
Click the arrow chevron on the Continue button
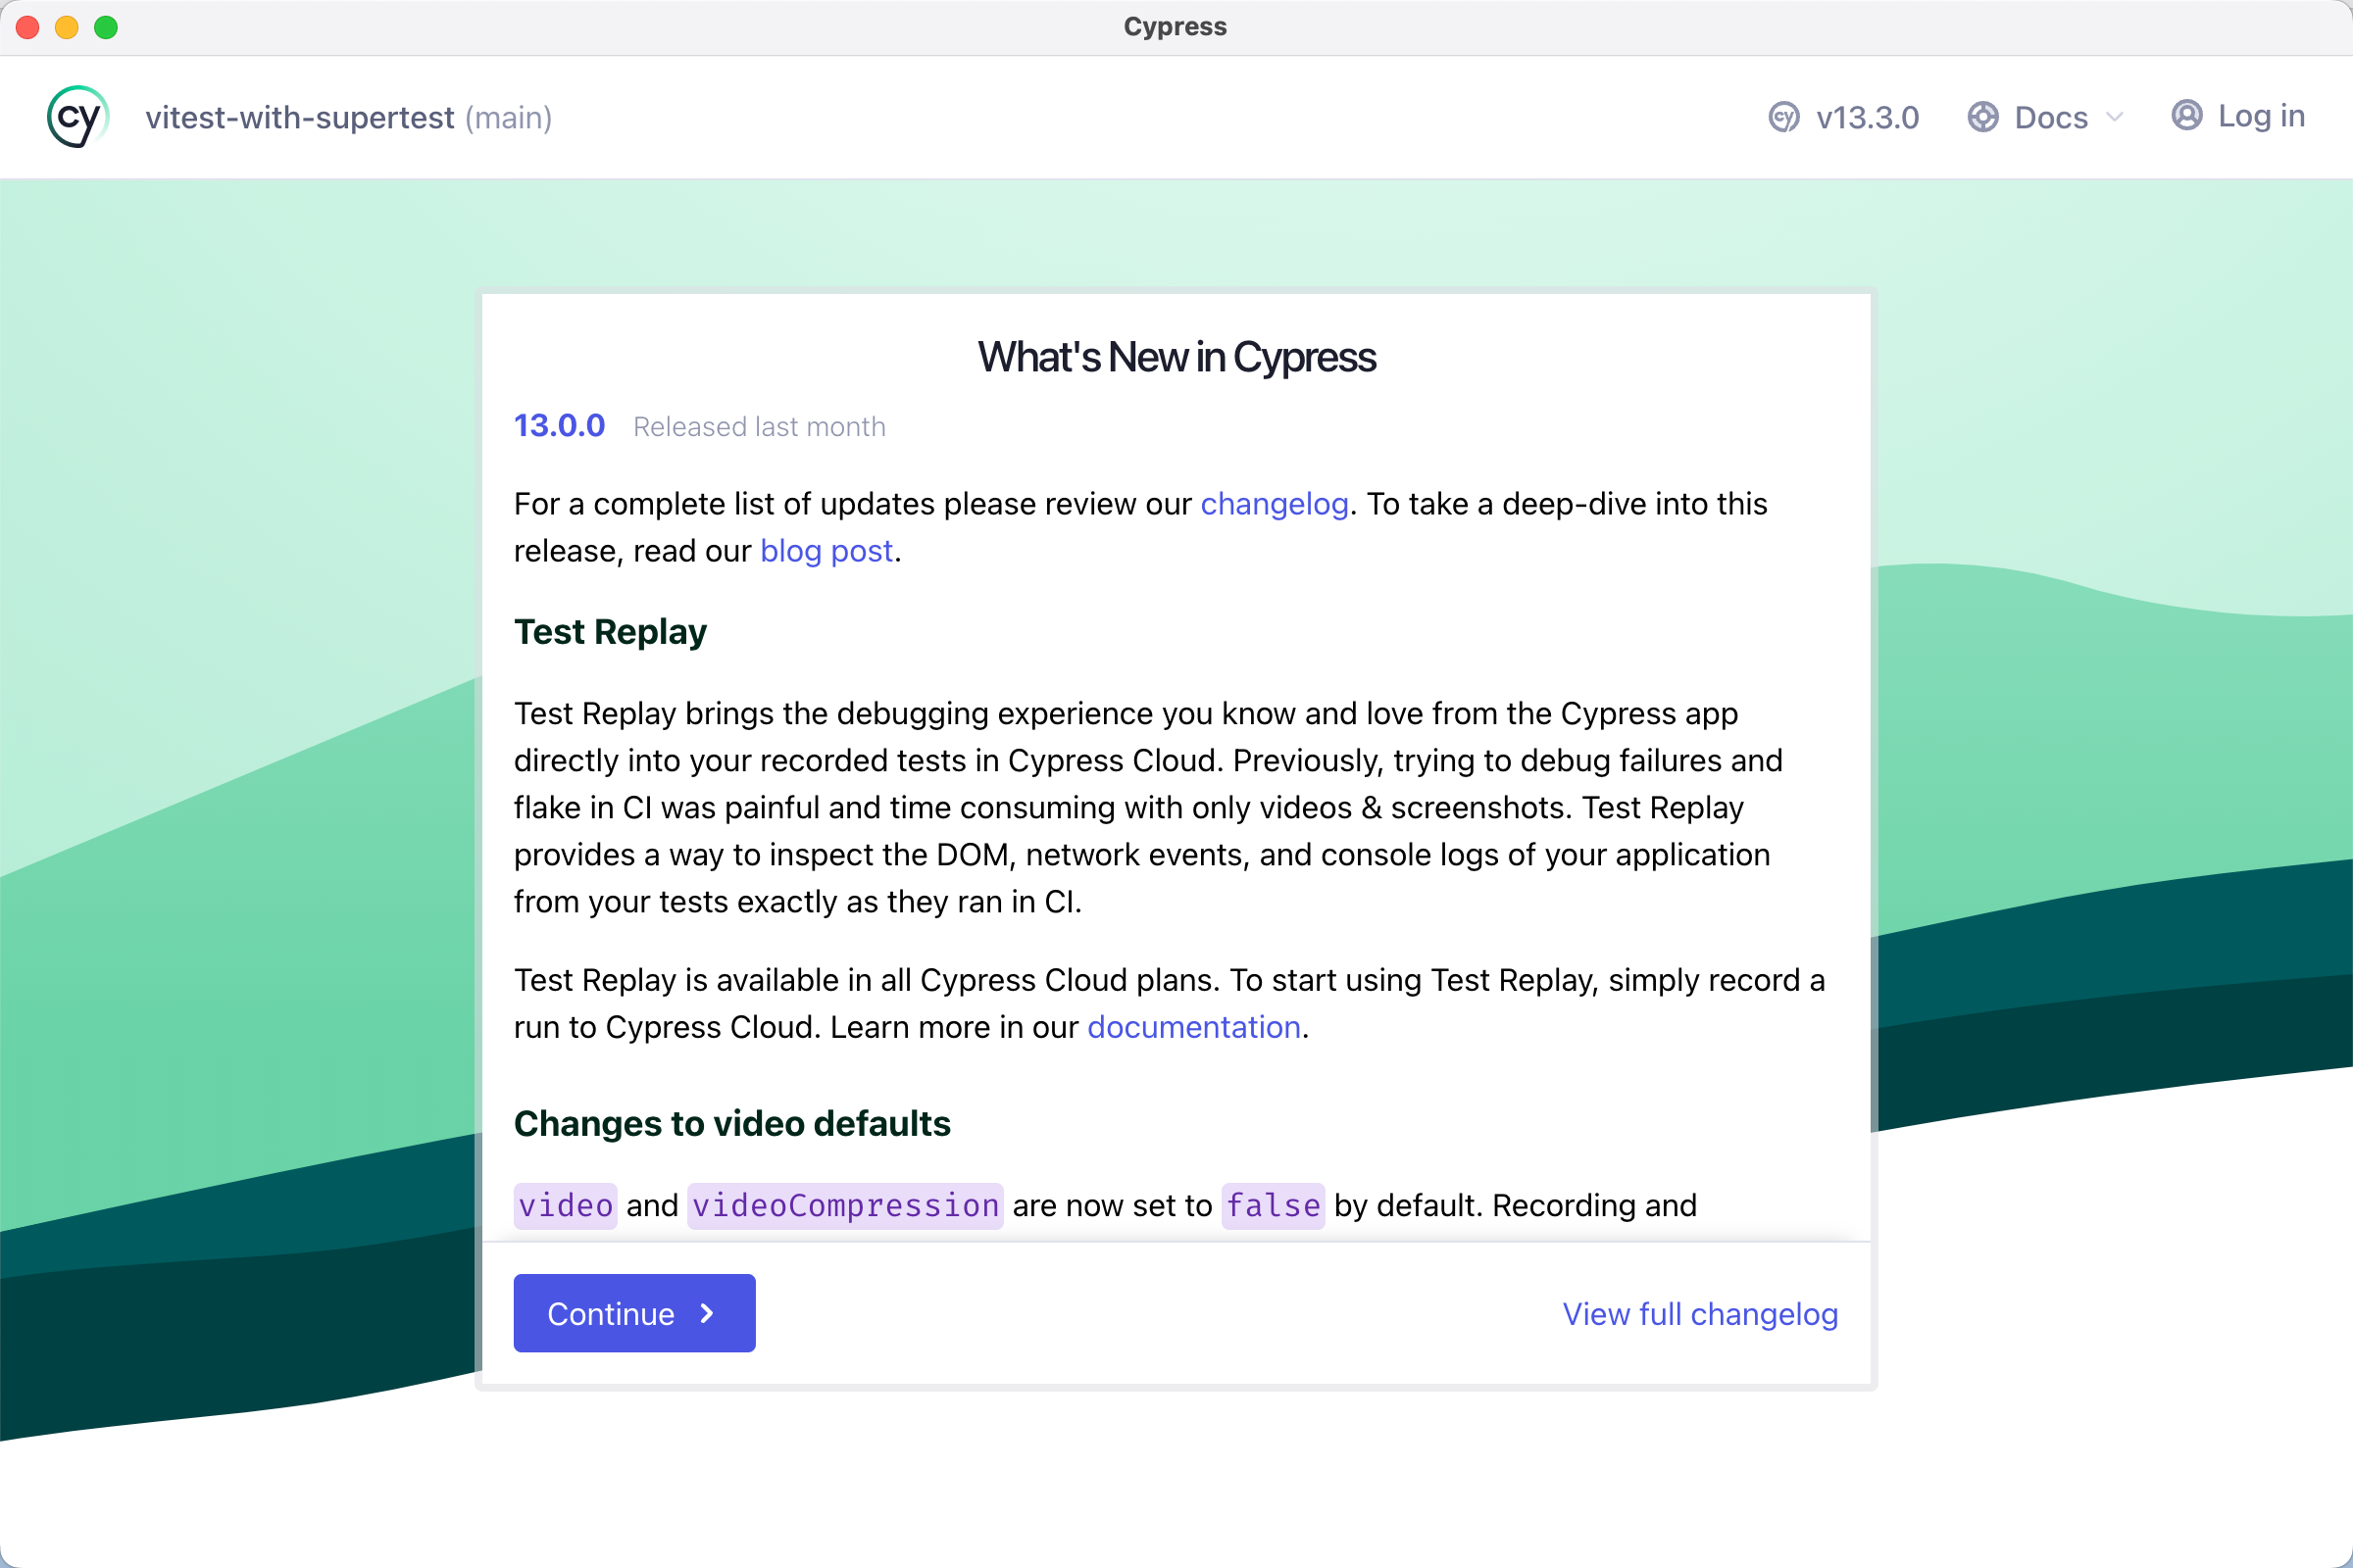click(x=707, y=1313)
